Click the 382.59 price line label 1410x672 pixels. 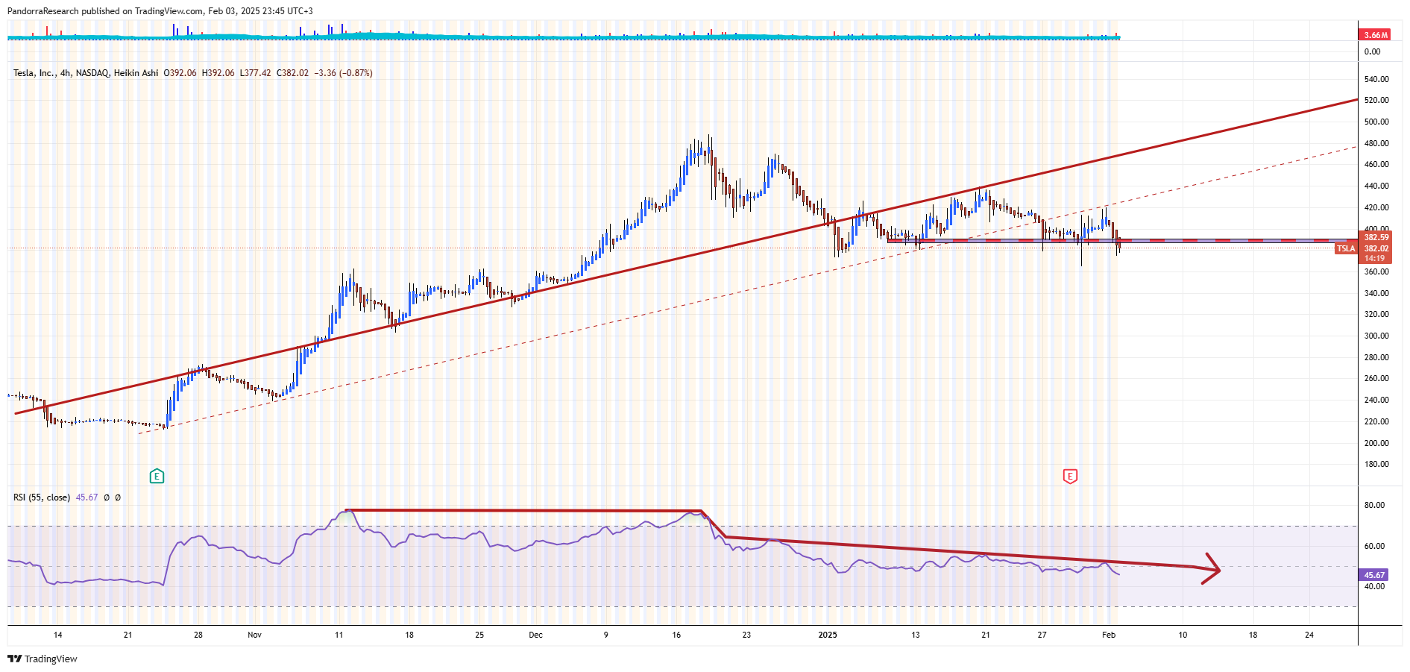(x=1376, y=238)
